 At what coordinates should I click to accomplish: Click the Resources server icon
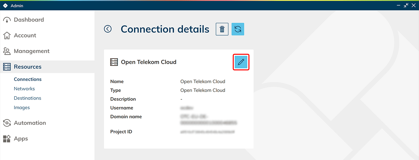7,67
